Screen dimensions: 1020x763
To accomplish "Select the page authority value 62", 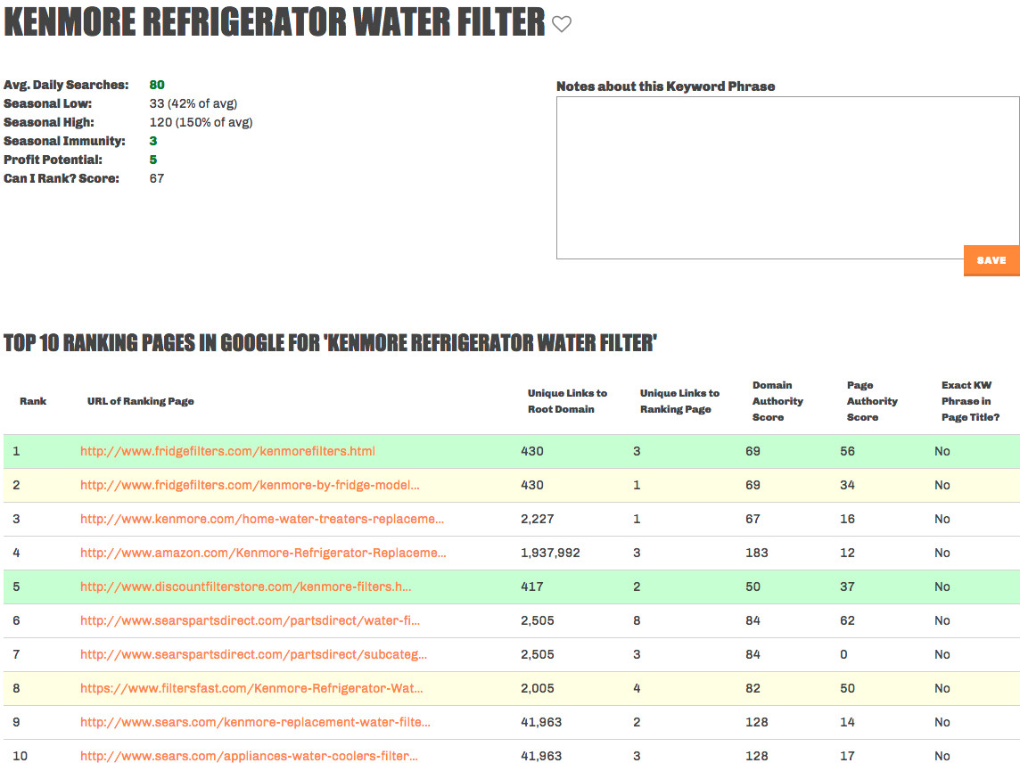I will point(848,620).
